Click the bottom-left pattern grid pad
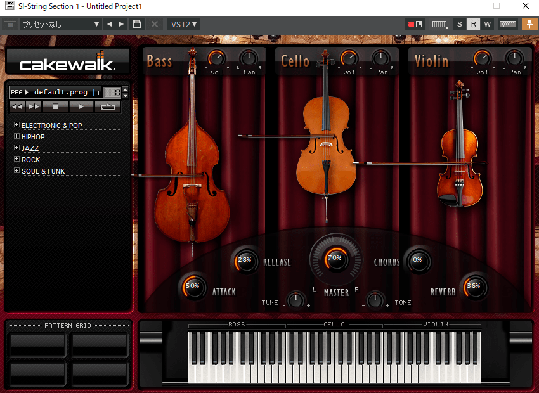Viewport: 539px width, 393px height. pos(37,374)
